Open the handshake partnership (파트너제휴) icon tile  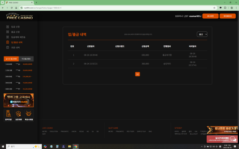click(x=29, y=115)
